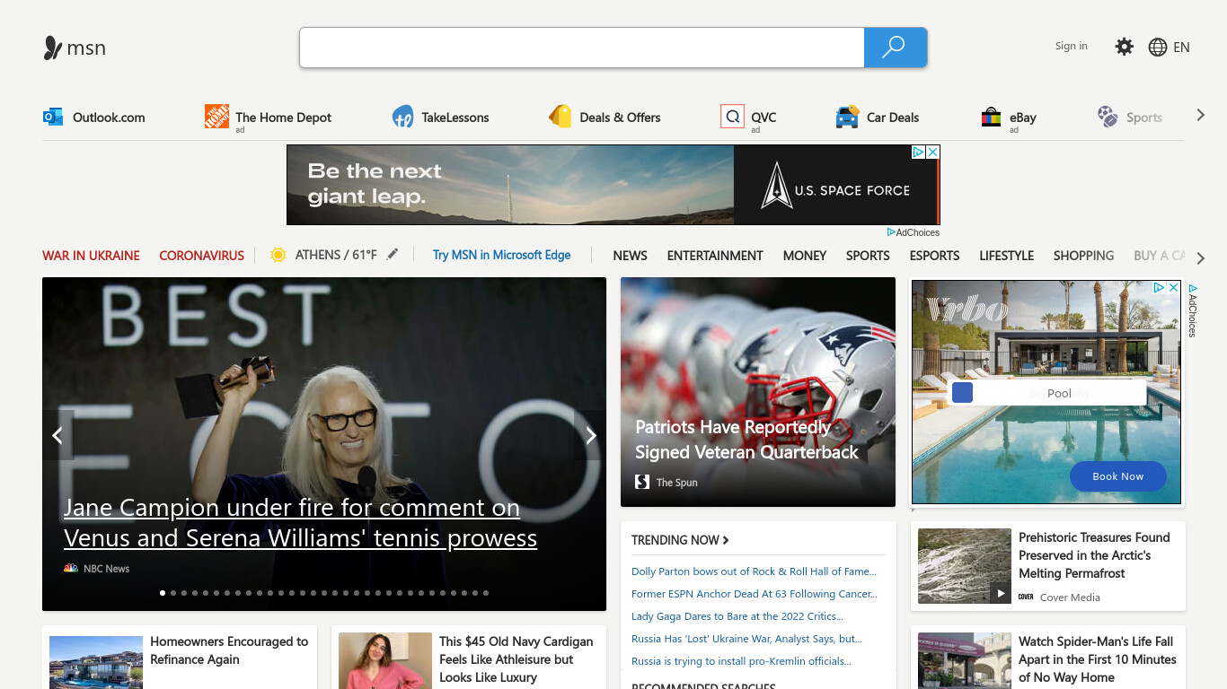The width and height of the screenshot is (1227, 689).
Task: Open the SPORTS section tab
Action: [868, 256]
